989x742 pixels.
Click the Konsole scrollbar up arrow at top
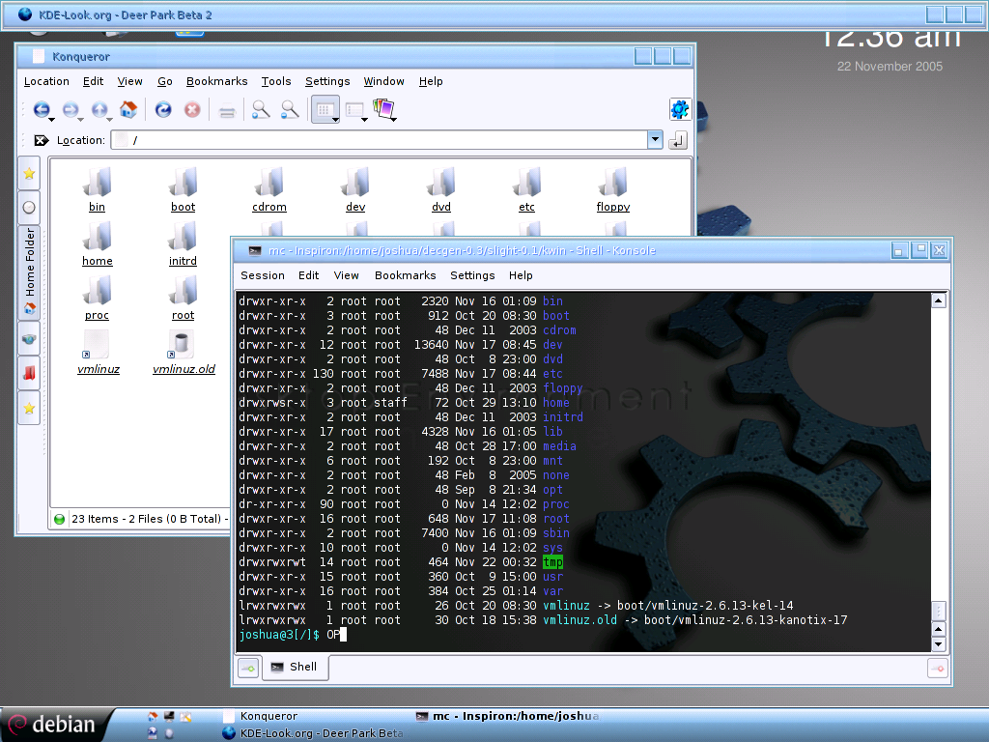(939, 301)
